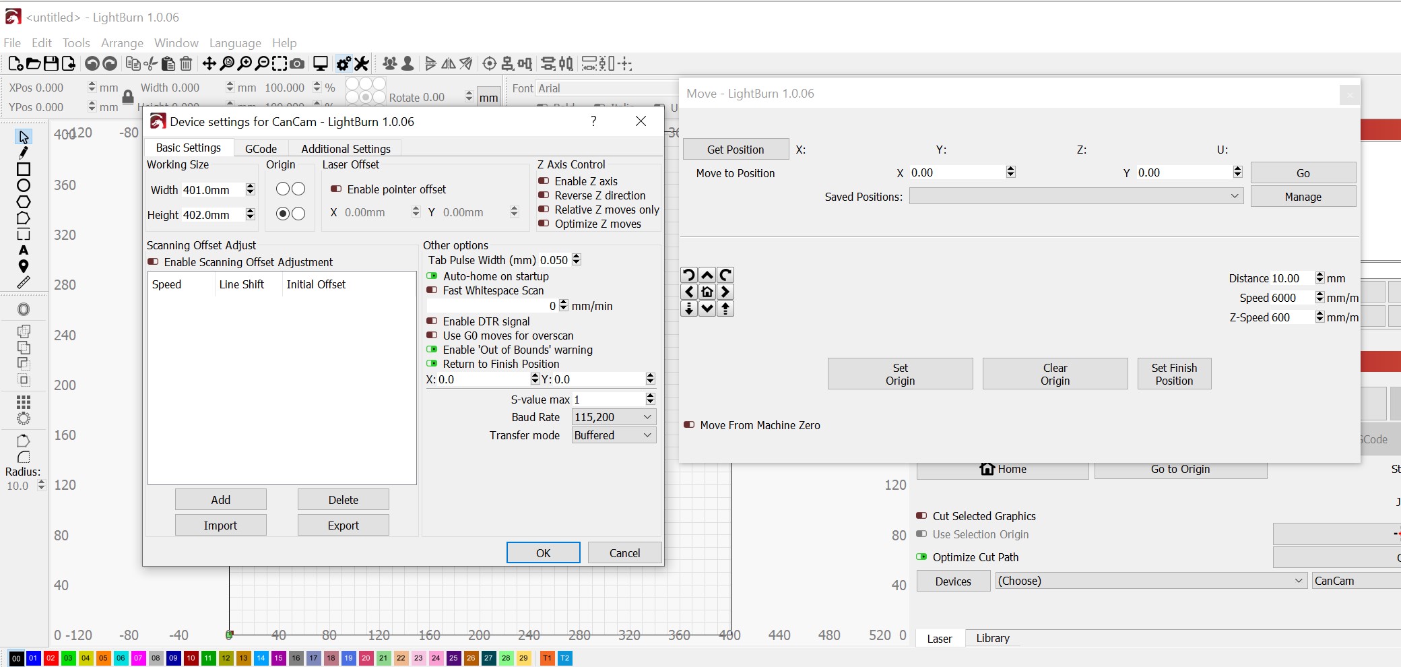Expand the Transfer mode dropdown
This screenshot has height=667, width=1401.
(x=613, y=435)
